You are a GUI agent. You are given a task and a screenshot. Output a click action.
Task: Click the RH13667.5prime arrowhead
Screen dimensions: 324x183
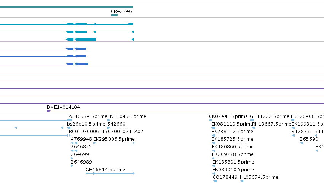click(253, 128)
